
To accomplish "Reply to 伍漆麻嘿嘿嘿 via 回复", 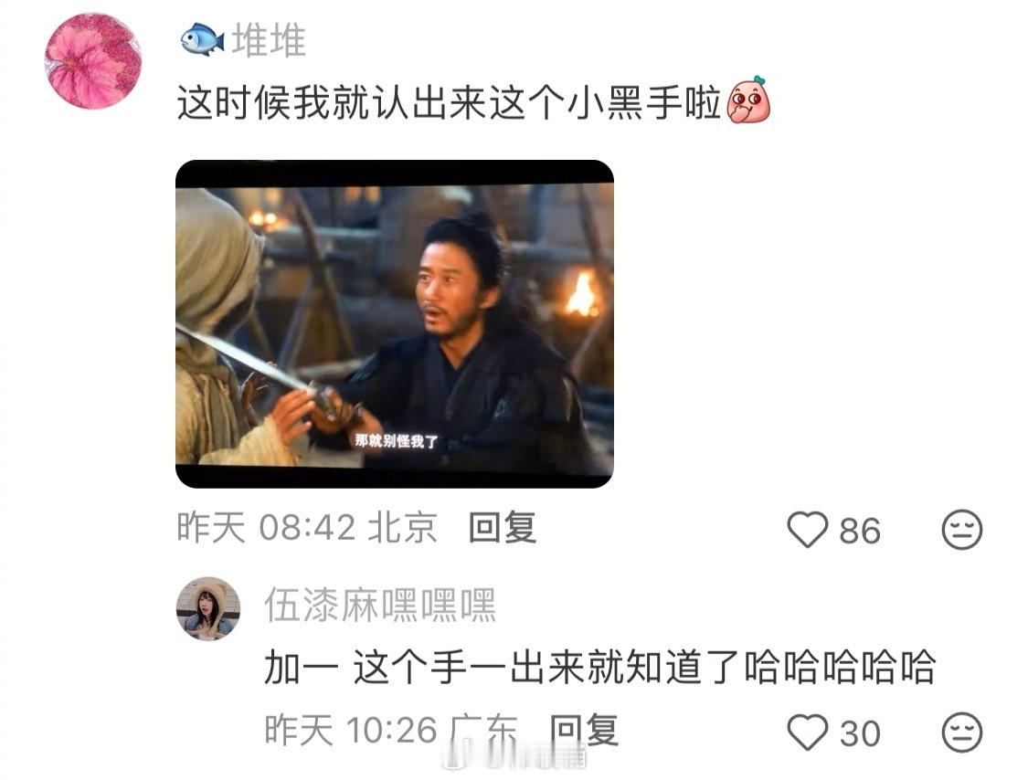I will click(x=584, y=730).
